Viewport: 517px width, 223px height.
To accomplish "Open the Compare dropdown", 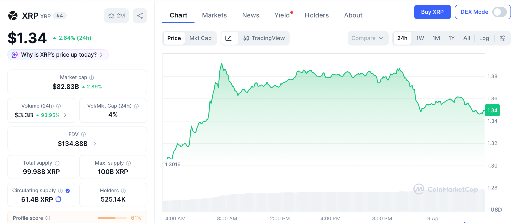I will (x=368, y=38).
